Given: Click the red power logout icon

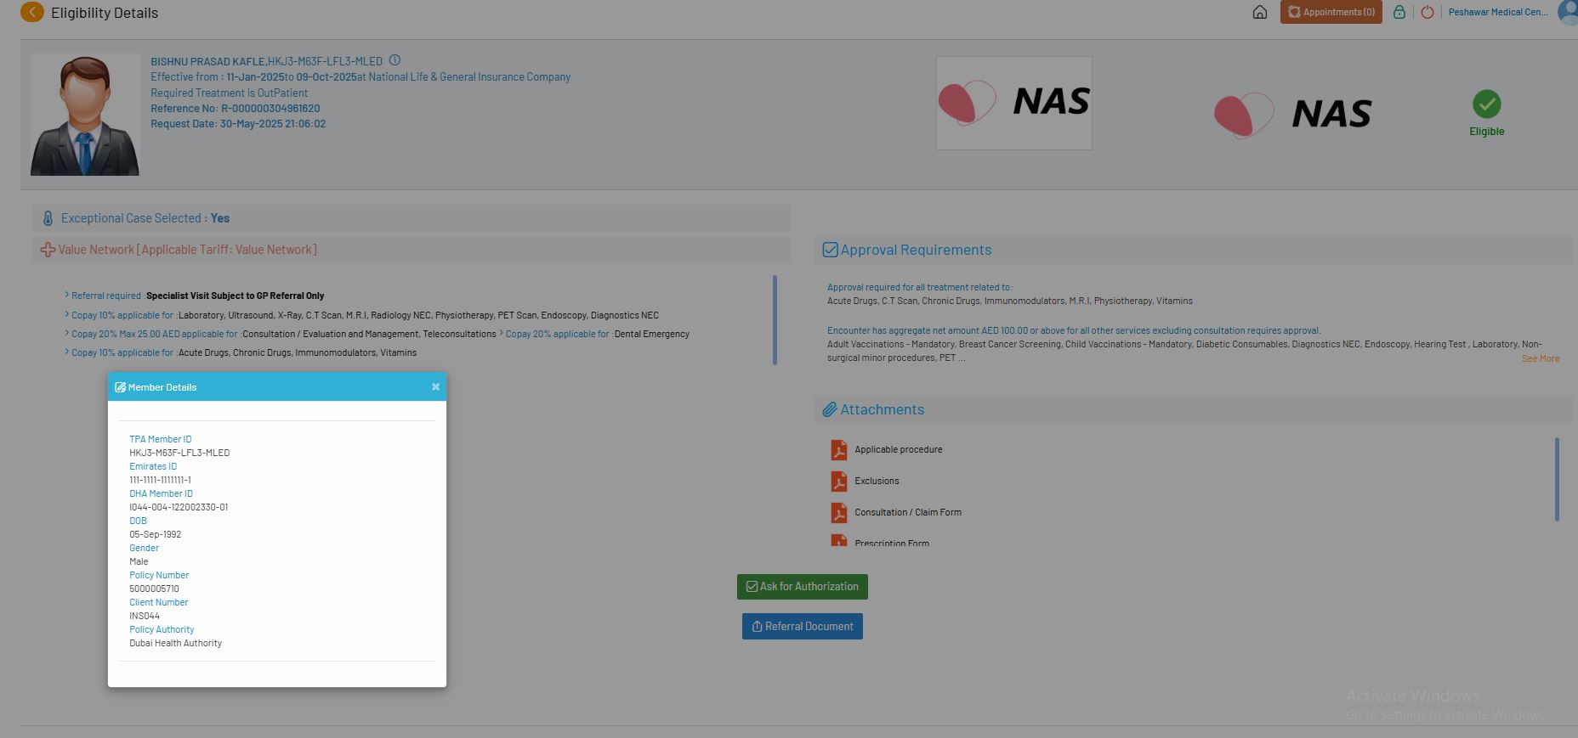Looking at the screenshot, I should point(1428,12).
